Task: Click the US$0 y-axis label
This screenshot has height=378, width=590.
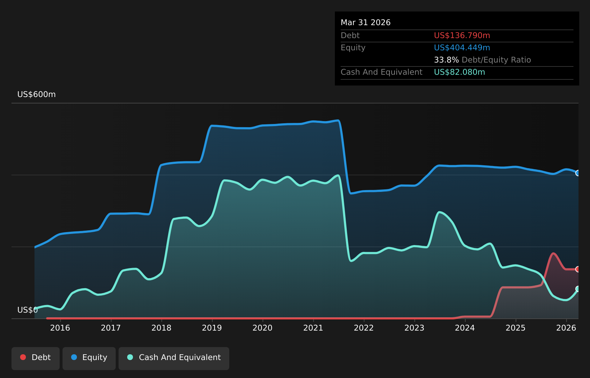Action: tap(27, 310)
